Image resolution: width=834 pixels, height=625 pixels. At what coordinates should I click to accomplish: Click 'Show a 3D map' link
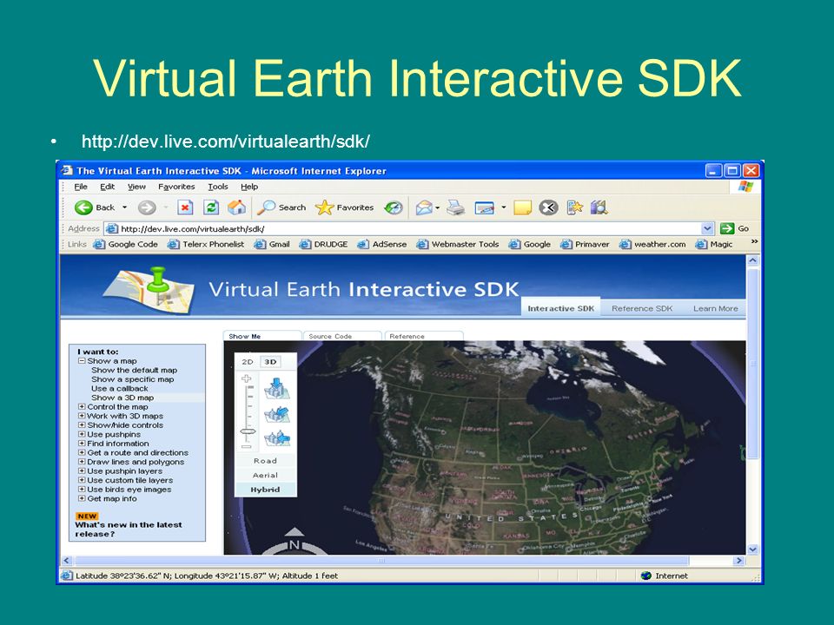tap(122, 398)
